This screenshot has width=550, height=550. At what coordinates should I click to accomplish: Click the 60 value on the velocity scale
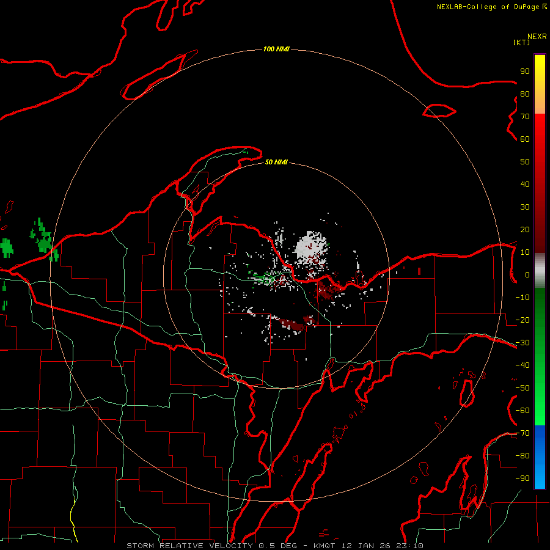click(525, 139)
